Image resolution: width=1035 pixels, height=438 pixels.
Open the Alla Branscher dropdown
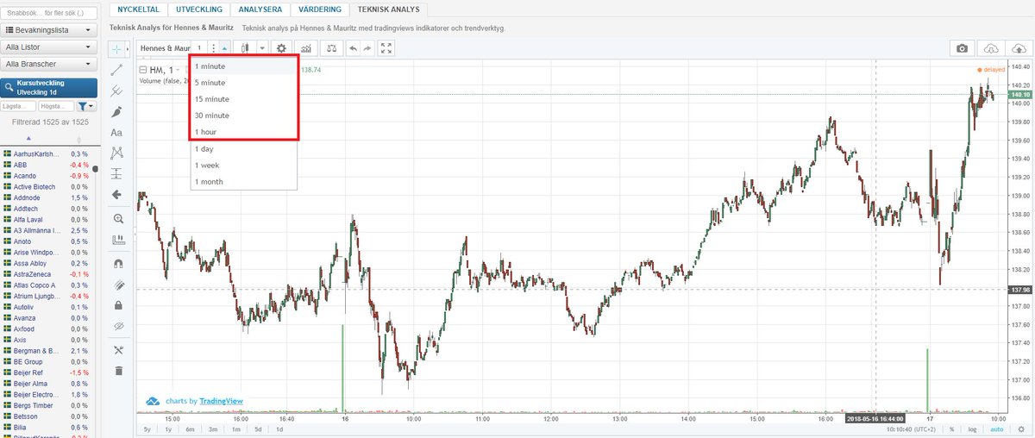pyautogui.click(x=48, y=64)
